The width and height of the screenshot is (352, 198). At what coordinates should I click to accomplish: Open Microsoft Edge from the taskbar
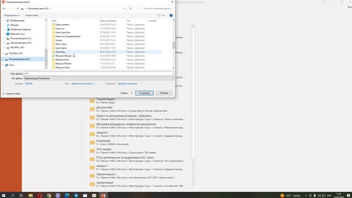point(67,195)
